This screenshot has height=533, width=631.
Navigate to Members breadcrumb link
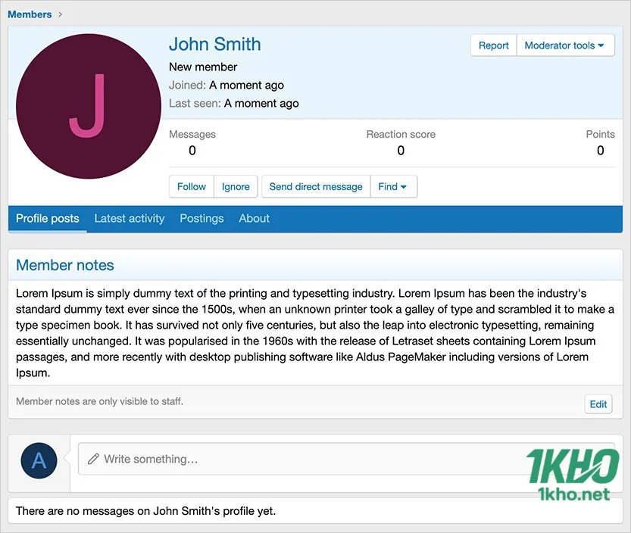tap(30, 14)
